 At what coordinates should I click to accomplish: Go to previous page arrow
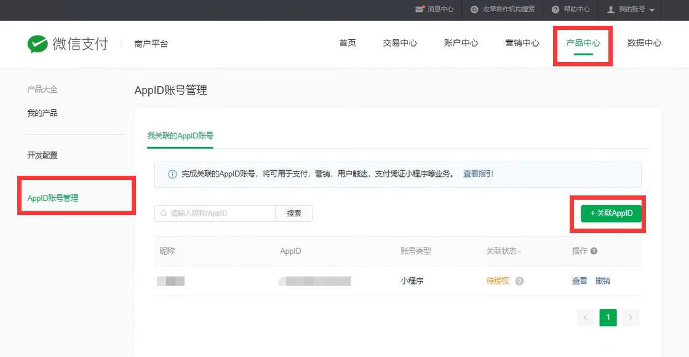click(x=585, y=318)
